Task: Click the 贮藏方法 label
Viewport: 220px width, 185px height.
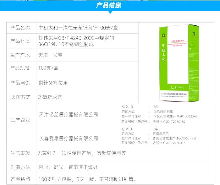Action: (20, 167)
